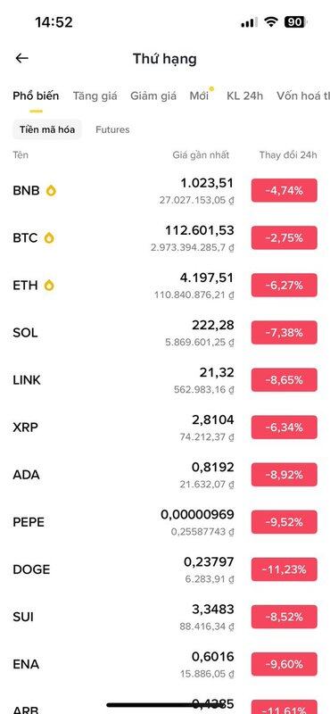This screenshot has height=714, width=330.
Task: Tap the flame icon next to BNB
Action: tap(51, 190)
